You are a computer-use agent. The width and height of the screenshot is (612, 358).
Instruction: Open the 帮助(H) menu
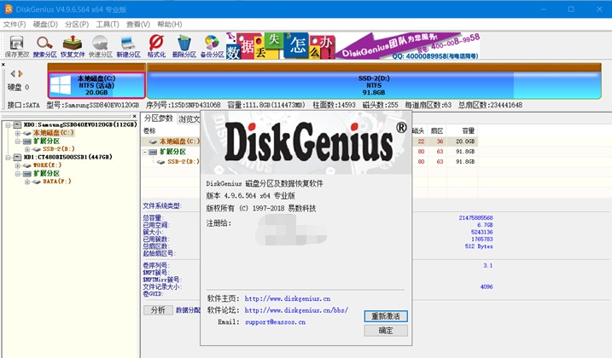tap(169, 24)
